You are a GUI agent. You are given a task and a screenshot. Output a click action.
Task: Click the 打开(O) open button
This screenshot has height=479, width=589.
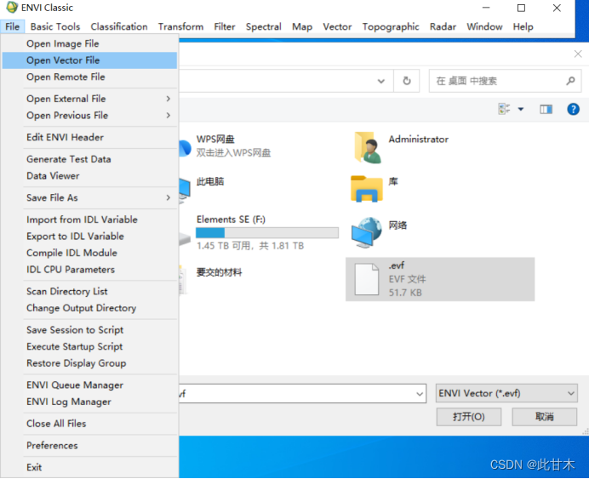coord(468,417)
